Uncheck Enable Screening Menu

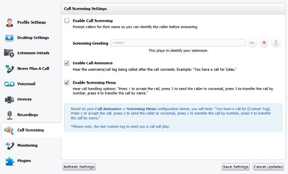67,82
